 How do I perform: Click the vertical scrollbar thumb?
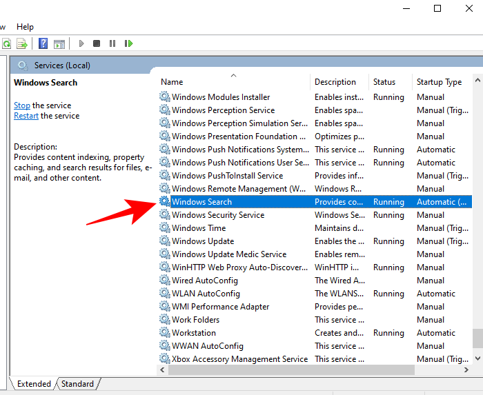point(477,338)
